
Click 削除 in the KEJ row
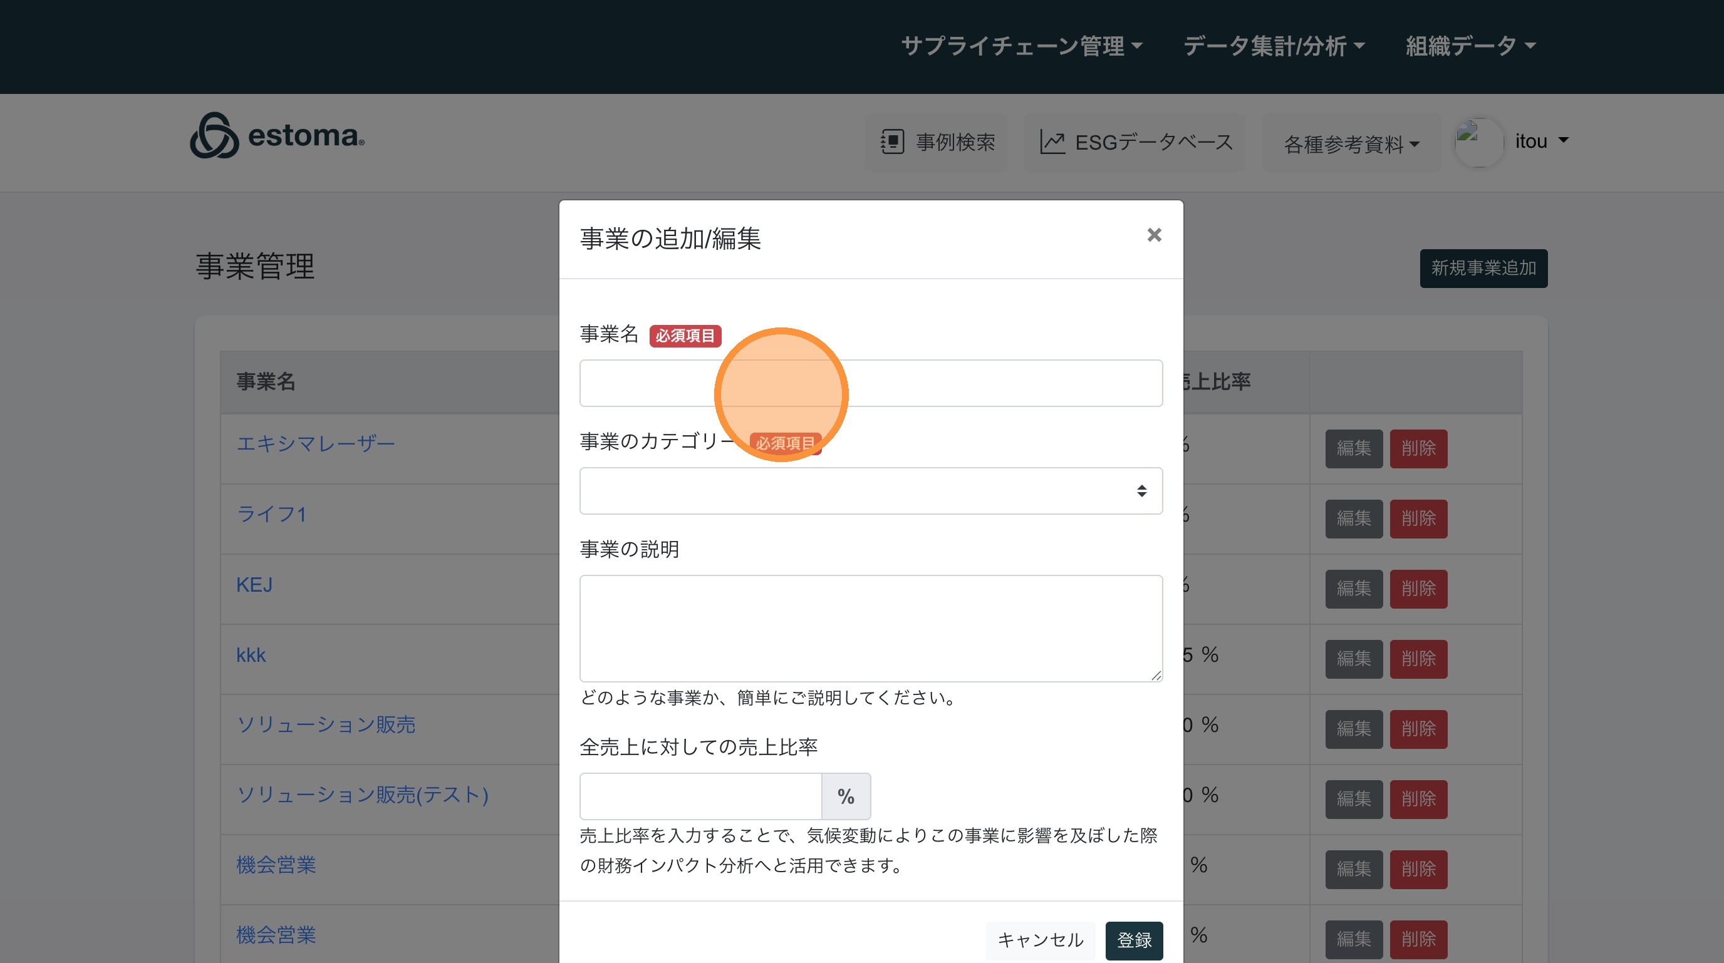1418,589
